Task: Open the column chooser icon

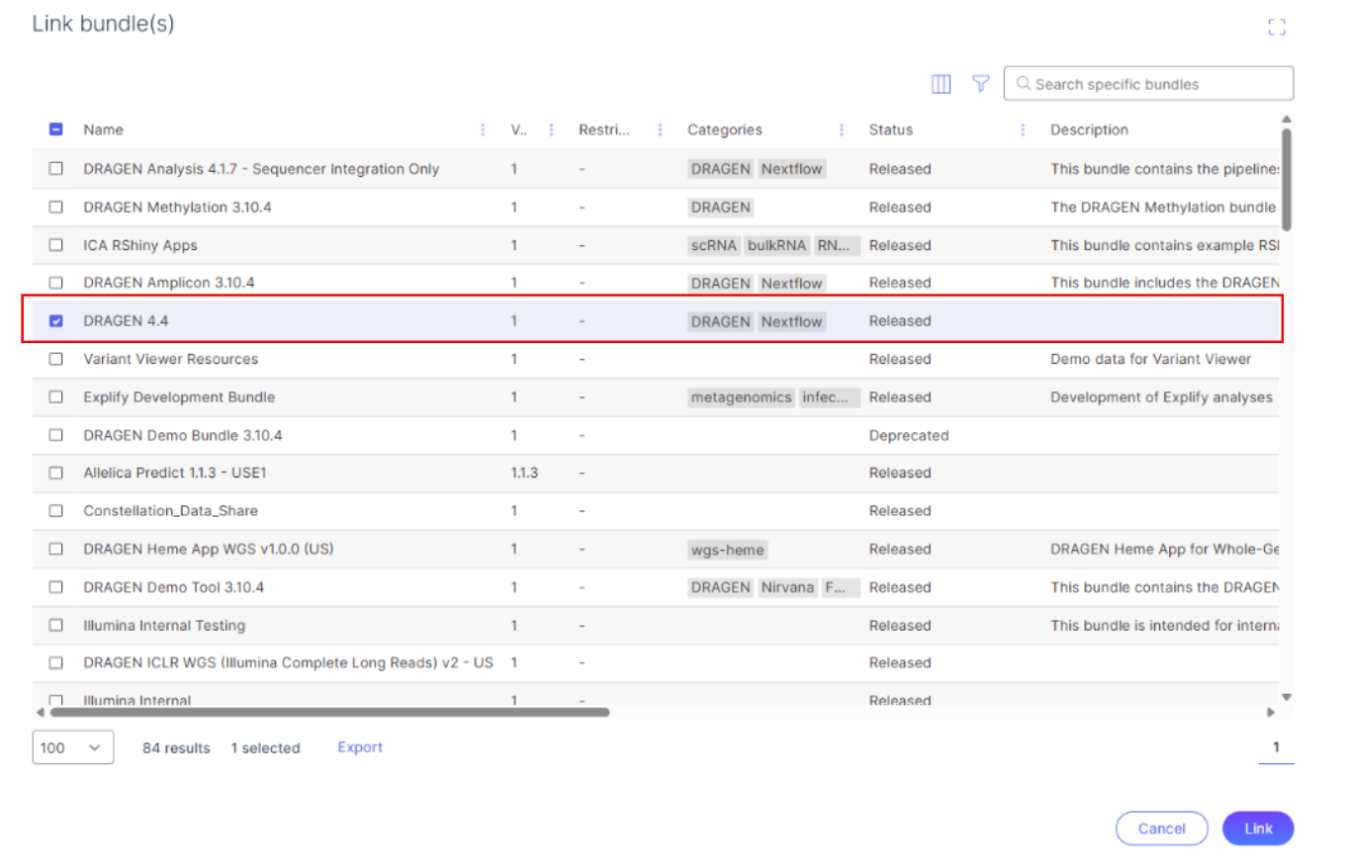Action: click(x=941, y=85)
